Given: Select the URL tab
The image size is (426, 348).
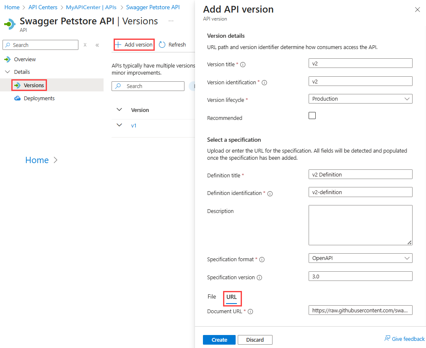Looking at the screenshot, I should tap(231, 297).
